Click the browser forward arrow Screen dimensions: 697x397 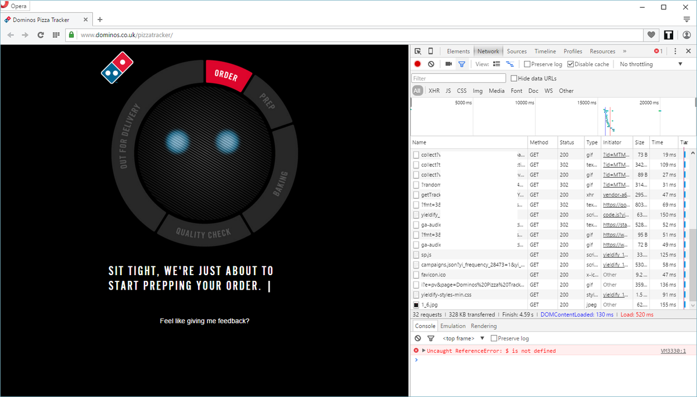click(x=25, y=35)
